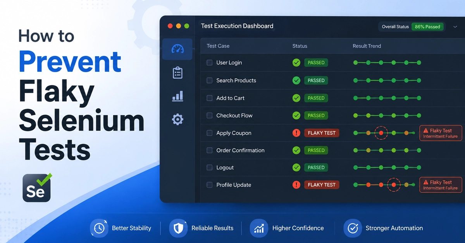
Task: Click the Test Execution Dashboard title
Action: [237, 26]
